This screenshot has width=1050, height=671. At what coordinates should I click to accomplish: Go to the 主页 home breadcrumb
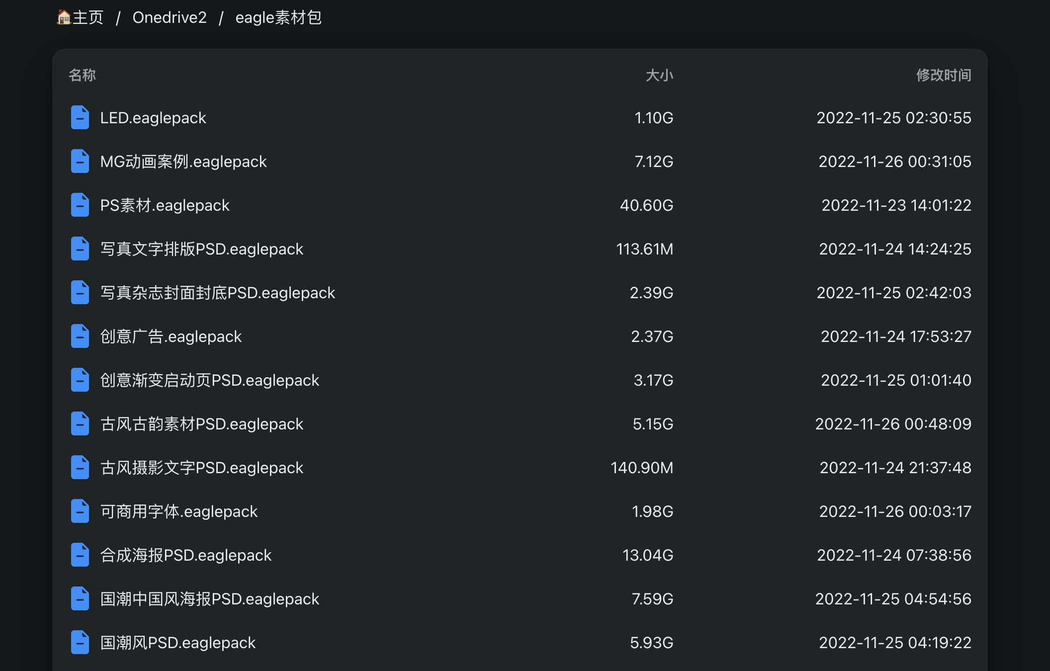click(81, 18)
